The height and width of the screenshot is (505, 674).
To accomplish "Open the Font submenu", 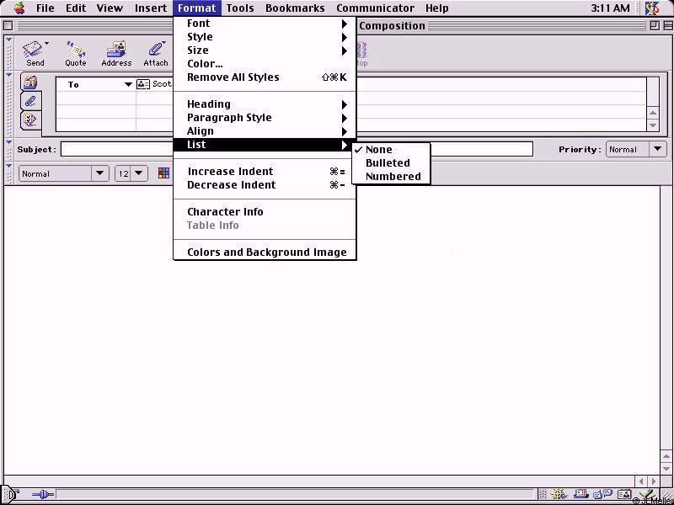I will 265,24.
